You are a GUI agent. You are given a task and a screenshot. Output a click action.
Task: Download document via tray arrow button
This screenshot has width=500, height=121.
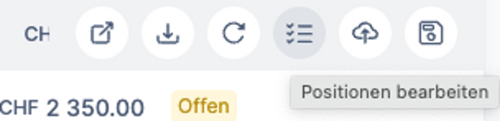pyautogui.click(x=168, y=33)
